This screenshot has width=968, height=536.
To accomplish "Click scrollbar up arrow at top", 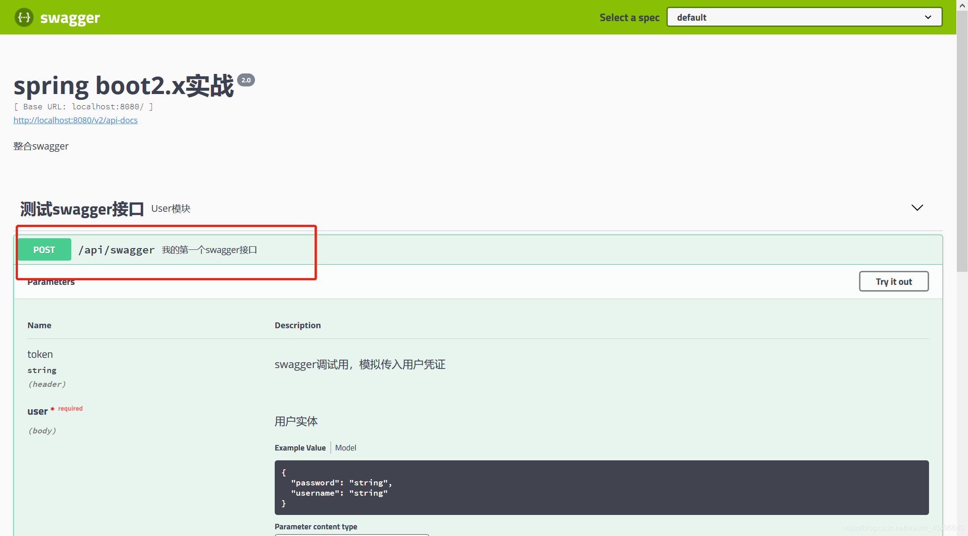I will 962,5.
